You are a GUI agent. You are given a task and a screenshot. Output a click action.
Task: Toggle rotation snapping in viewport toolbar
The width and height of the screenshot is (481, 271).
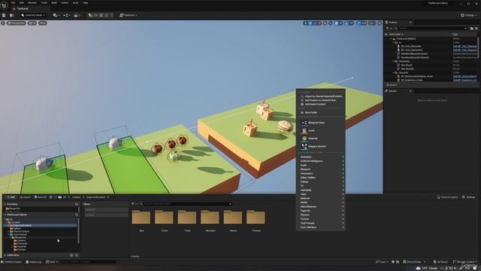pyautogui.click(x=347, y=23)
